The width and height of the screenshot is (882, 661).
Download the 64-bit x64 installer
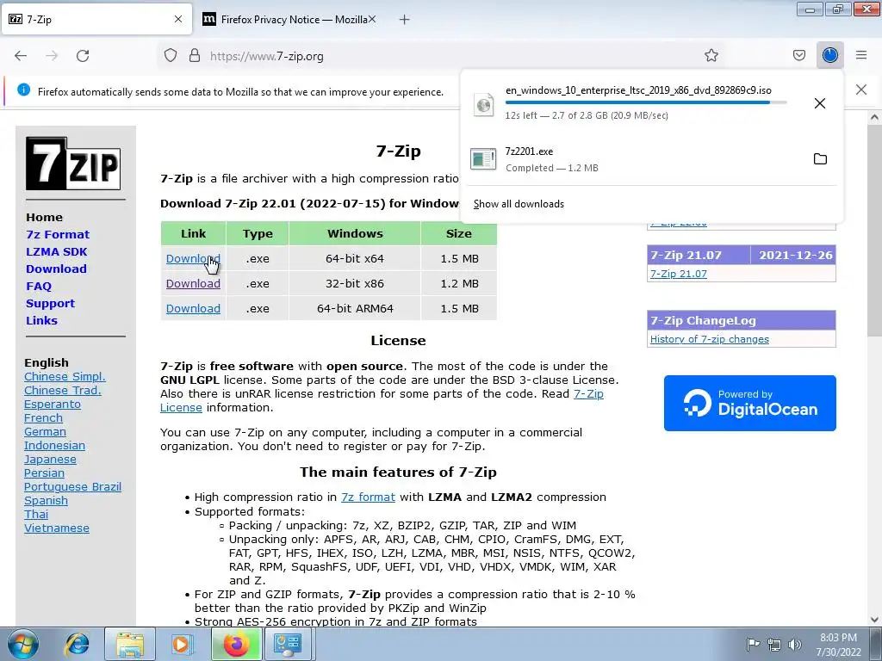(193, 258)
